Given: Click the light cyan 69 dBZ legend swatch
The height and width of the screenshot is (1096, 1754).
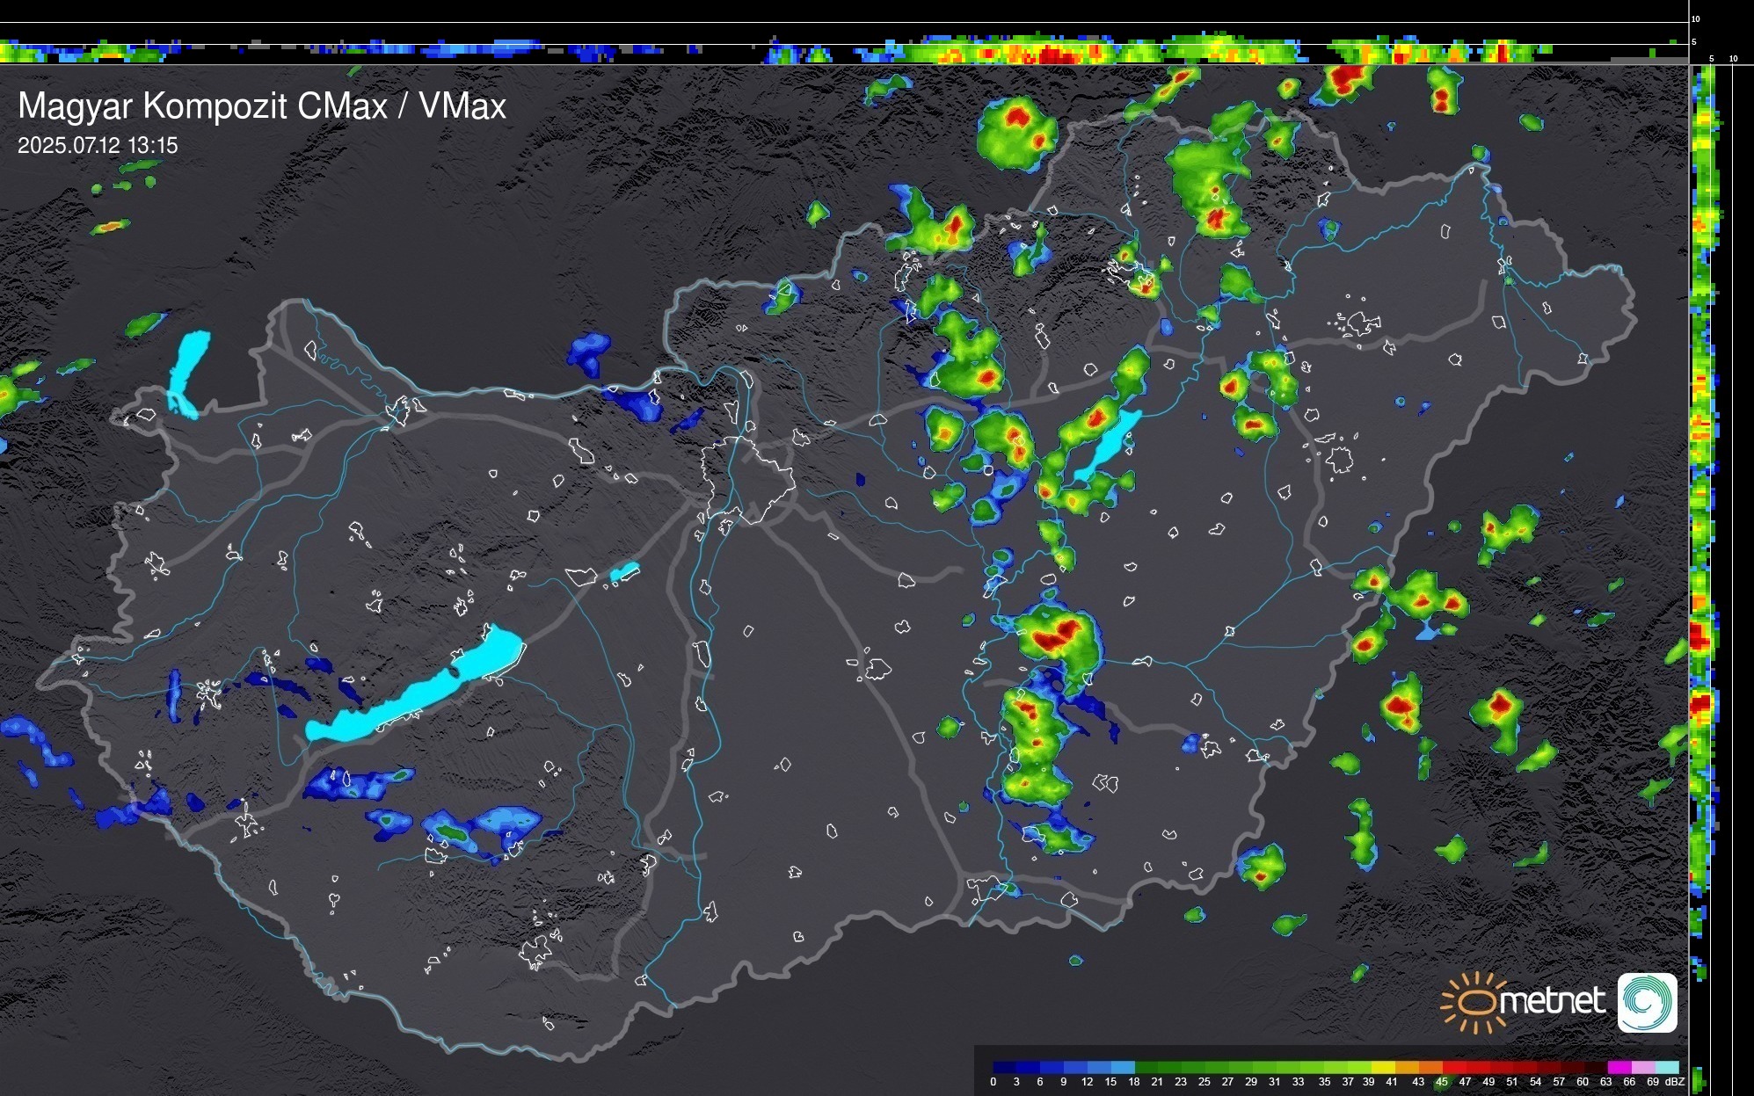Looking at the screenshot, I should 1666,1067.
